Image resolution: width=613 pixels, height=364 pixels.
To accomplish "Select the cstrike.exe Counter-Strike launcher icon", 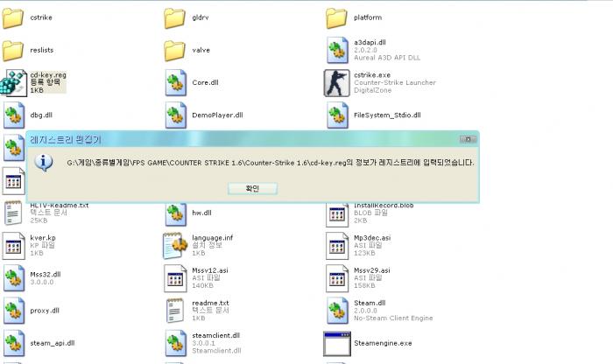I will 336,83.
